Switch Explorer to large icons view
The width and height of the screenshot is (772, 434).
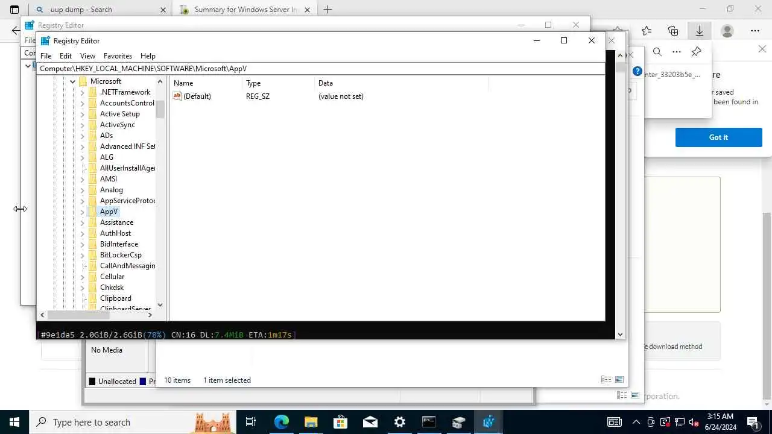pyautogui.click(x=619, y=380)
